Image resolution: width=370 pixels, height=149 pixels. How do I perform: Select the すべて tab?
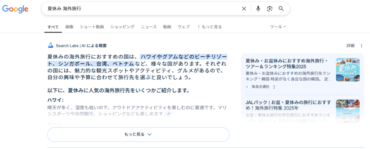click(x=53, y=27)
